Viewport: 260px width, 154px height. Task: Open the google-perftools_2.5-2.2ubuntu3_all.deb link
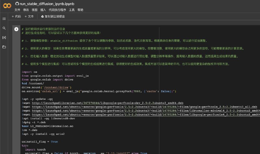click(x=144, y=107)
